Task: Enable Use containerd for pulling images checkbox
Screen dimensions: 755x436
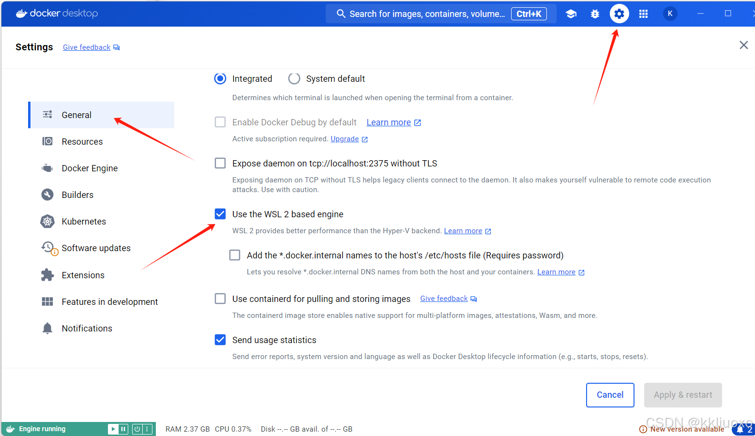Action: point(220,299)
